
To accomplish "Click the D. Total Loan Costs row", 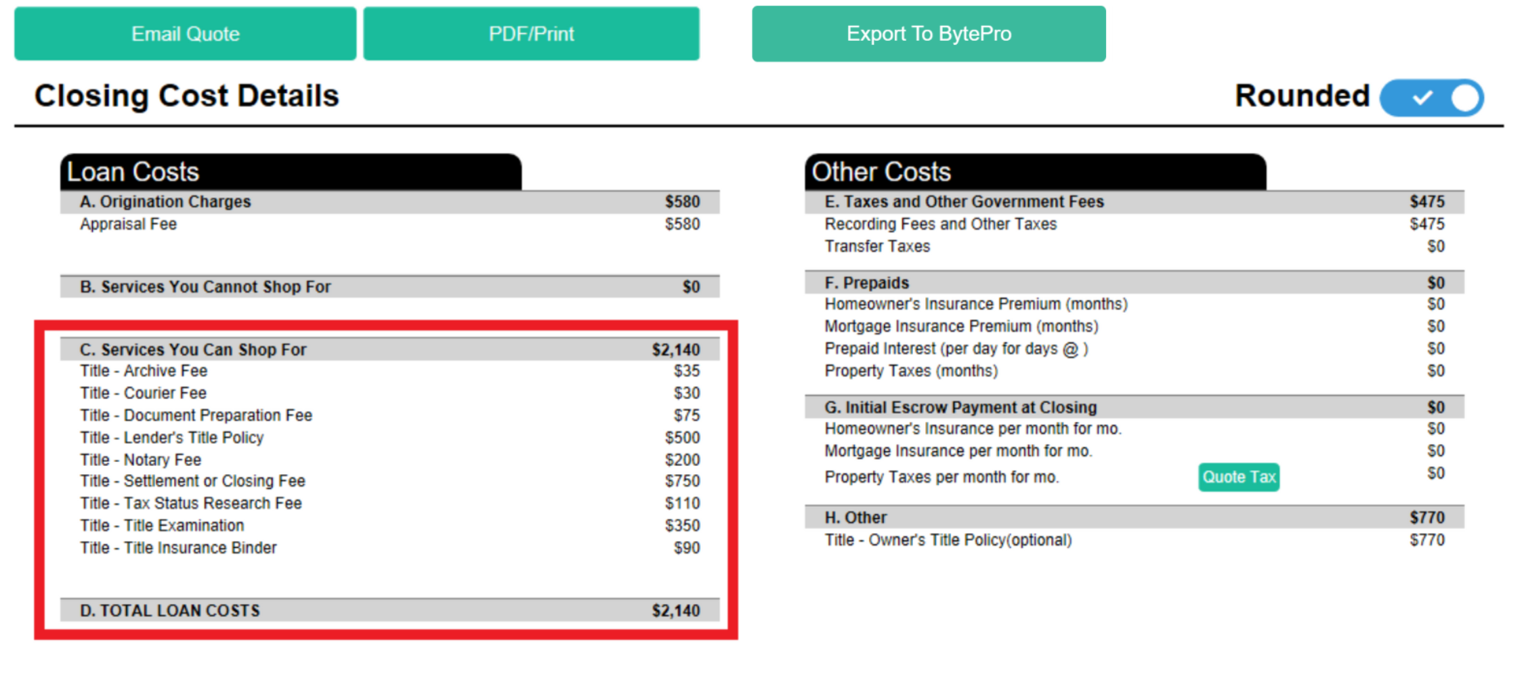I will click(x=389, y=610).
